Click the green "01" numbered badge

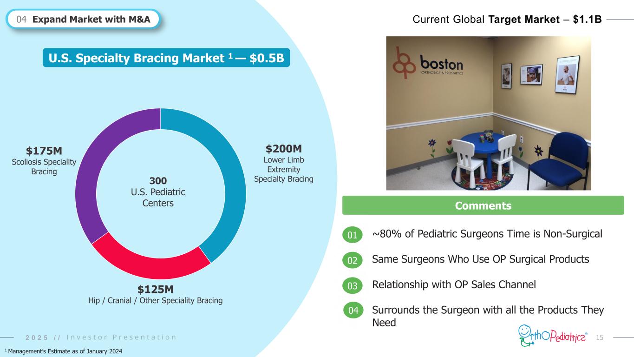click(x=353, y=235)
